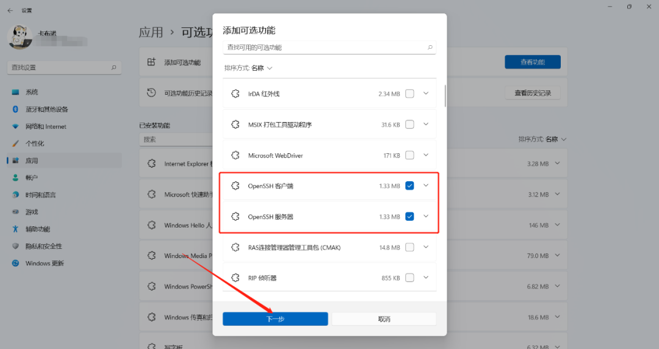Click the 应用 breadcrumb link

pyautogui.click(x=151, y=32)
